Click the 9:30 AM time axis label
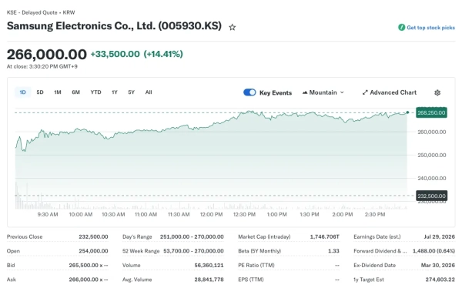The height and width of the screenshot is (288, 462). pos(48,214)
